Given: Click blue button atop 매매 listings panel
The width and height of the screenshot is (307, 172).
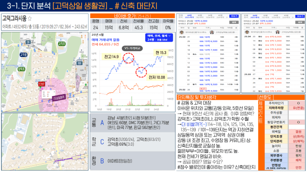Looking at the screenshot, I should point(234,16).
